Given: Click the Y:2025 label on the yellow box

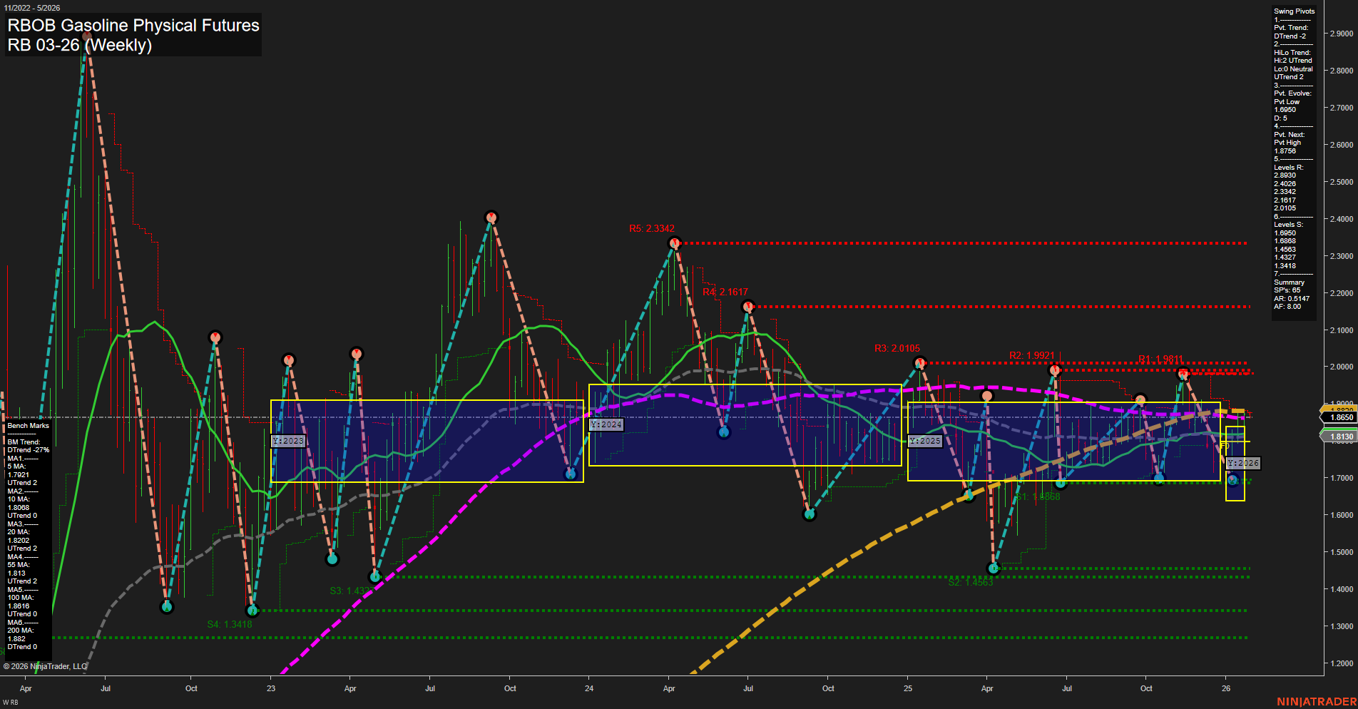Looking at the screenshot, I should coord(924,441).
